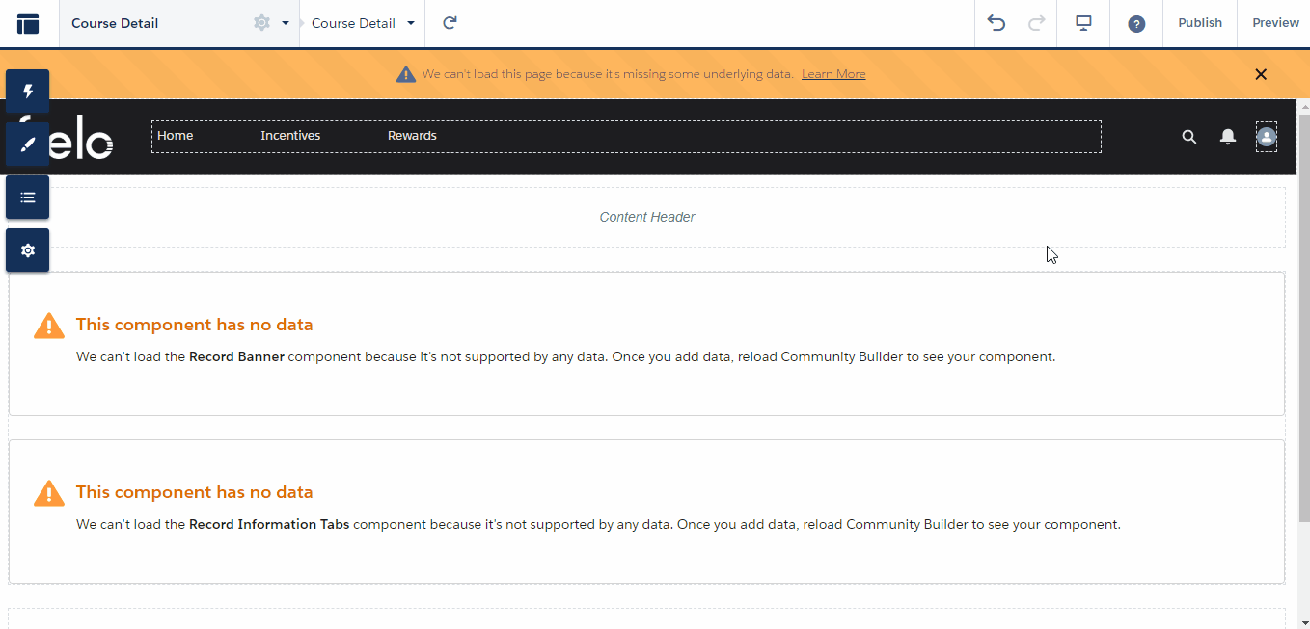Open the notifications bell icon
The width and height of the screenshot is (1310, 629).
[x=1228, y=137]
